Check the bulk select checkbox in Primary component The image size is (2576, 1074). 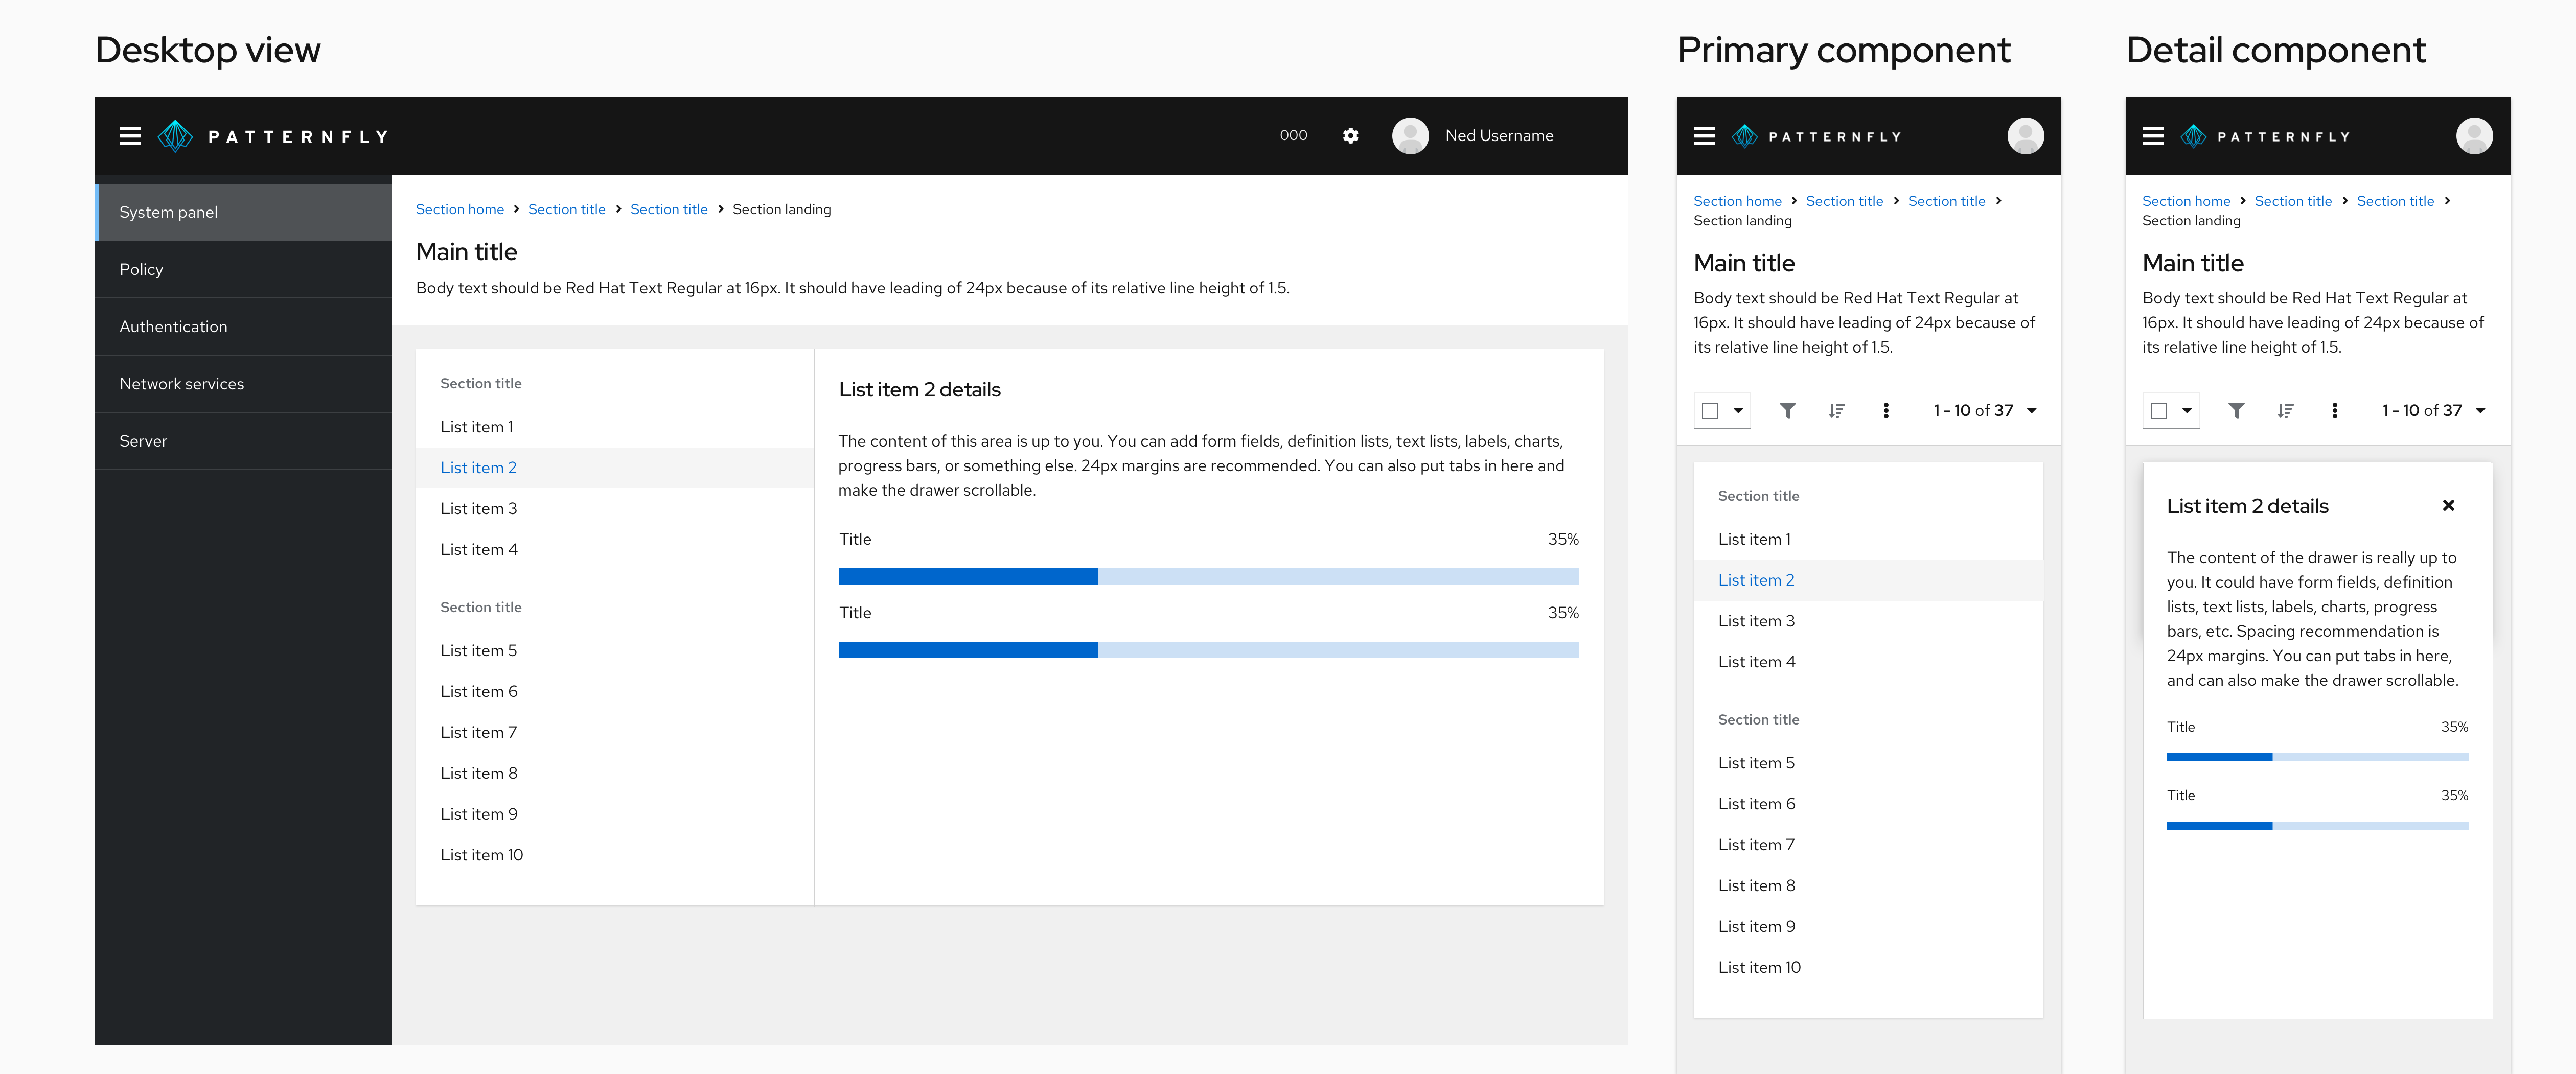[1711, 410]
